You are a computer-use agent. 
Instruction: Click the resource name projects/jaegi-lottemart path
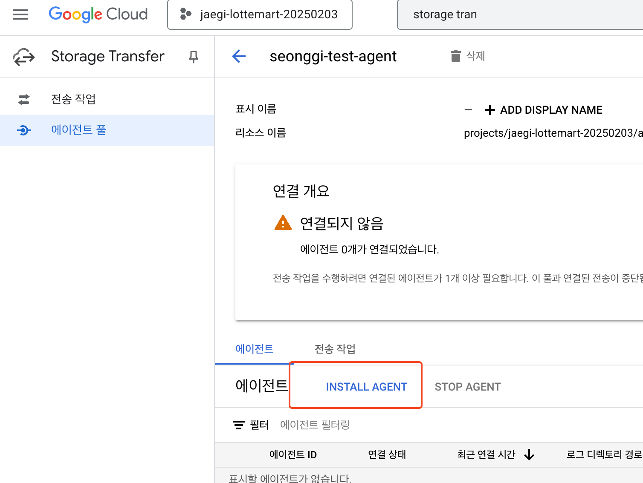[553, 133]
